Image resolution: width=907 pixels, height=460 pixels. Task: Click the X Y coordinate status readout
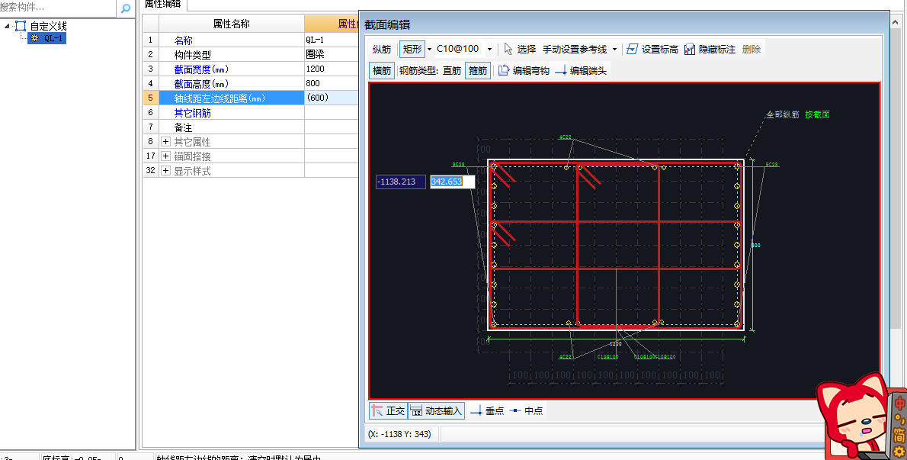tap(399, 434)
